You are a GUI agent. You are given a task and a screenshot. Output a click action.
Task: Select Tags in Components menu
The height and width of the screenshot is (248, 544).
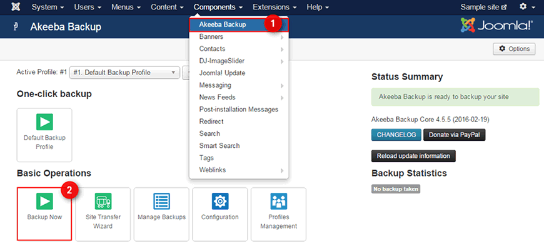pos(239,158)
